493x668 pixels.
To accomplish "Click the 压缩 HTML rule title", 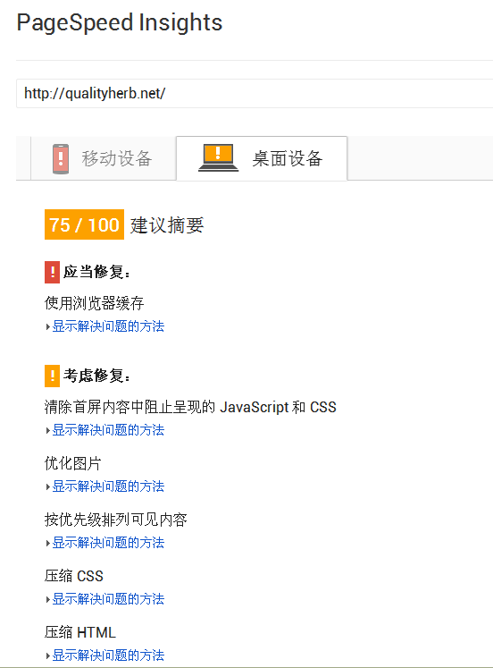I will (80, 632).
